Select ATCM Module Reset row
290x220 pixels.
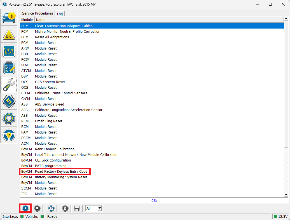152,71
